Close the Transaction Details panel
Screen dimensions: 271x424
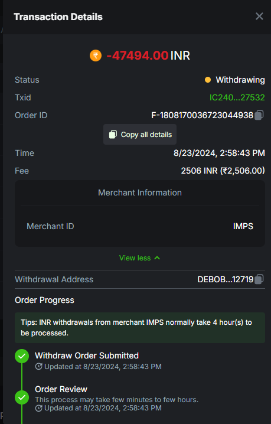pyautogui.click(x=259, y=17)
